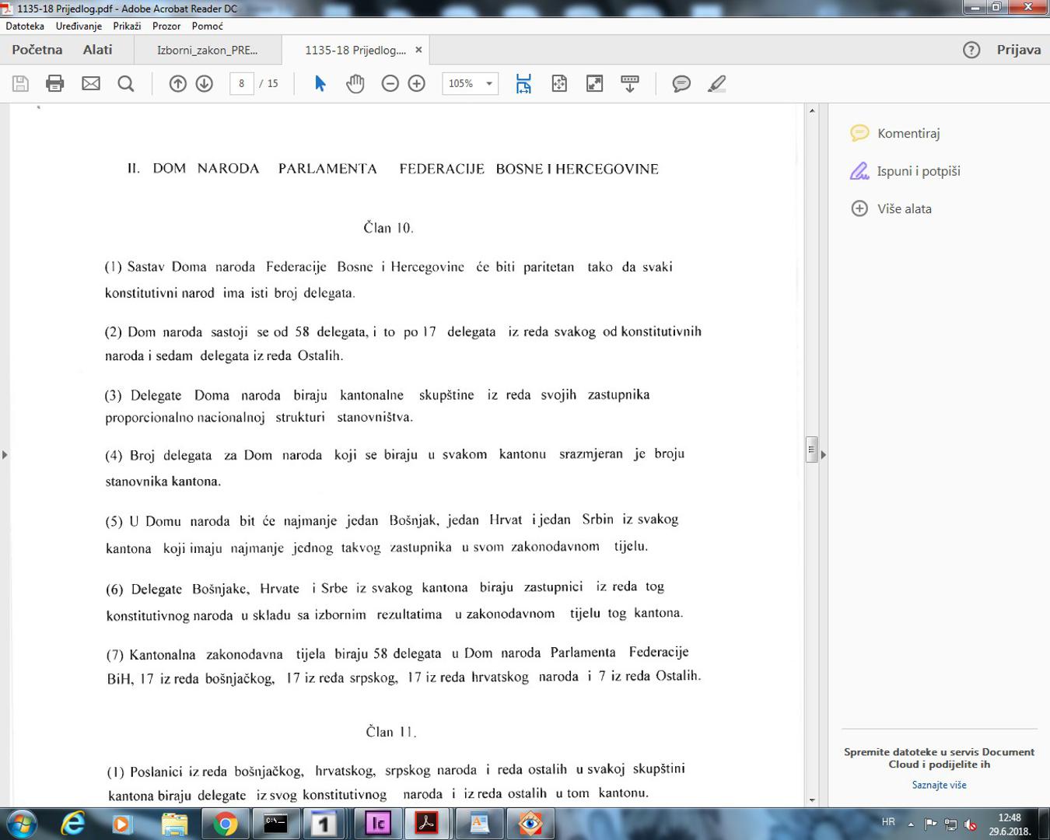Collapse the right tools pane
Image resolution: width=1050 pixels, height=840 pixels.
824,454
